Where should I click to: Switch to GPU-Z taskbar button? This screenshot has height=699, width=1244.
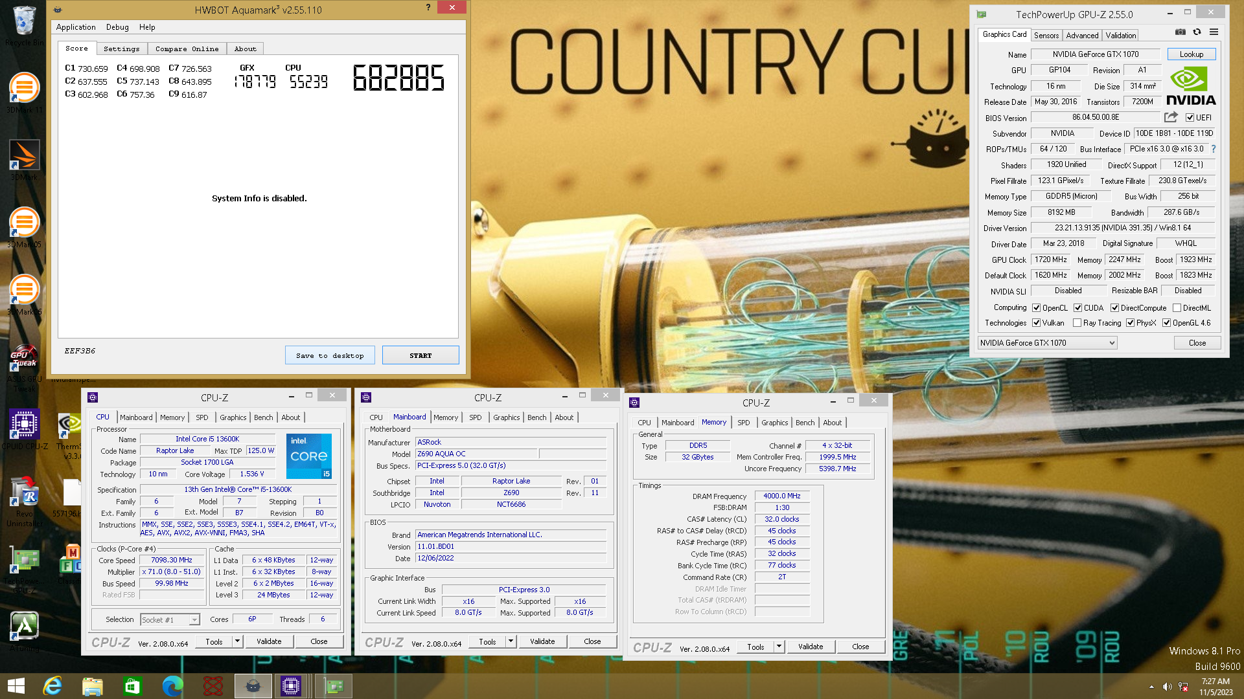pos(334,686)
